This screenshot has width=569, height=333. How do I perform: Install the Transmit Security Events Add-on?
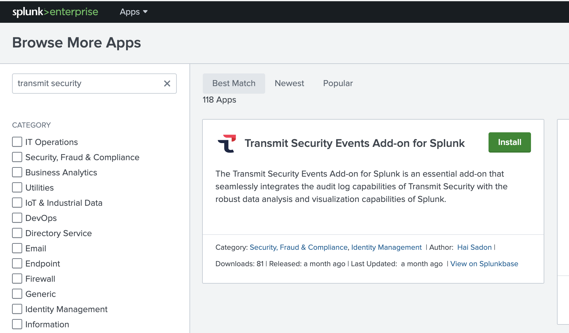point(509,142)
